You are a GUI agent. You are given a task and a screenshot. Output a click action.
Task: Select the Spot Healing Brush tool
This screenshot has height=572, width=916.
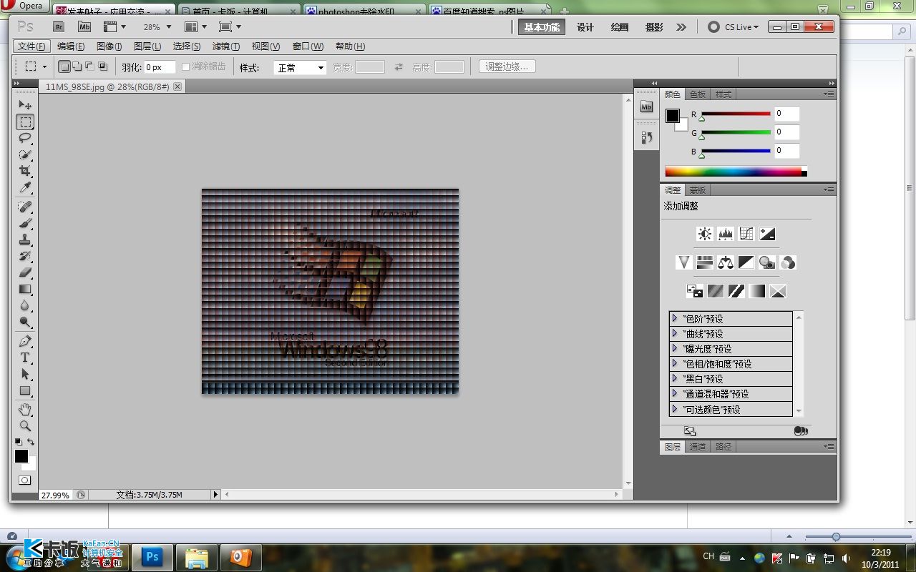click(25, 207)
